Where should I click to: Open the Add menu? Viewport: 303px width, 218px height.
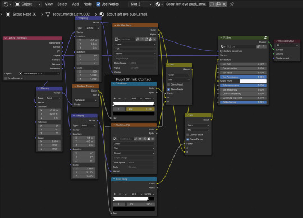pos(75,4)
